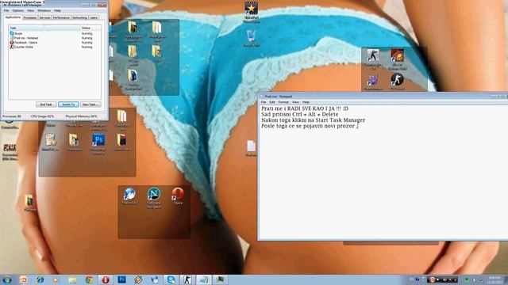The height and width of the screenshot is (285, 508).
Task: Select the Opera desktop shortcut
Action: [178, 194]
